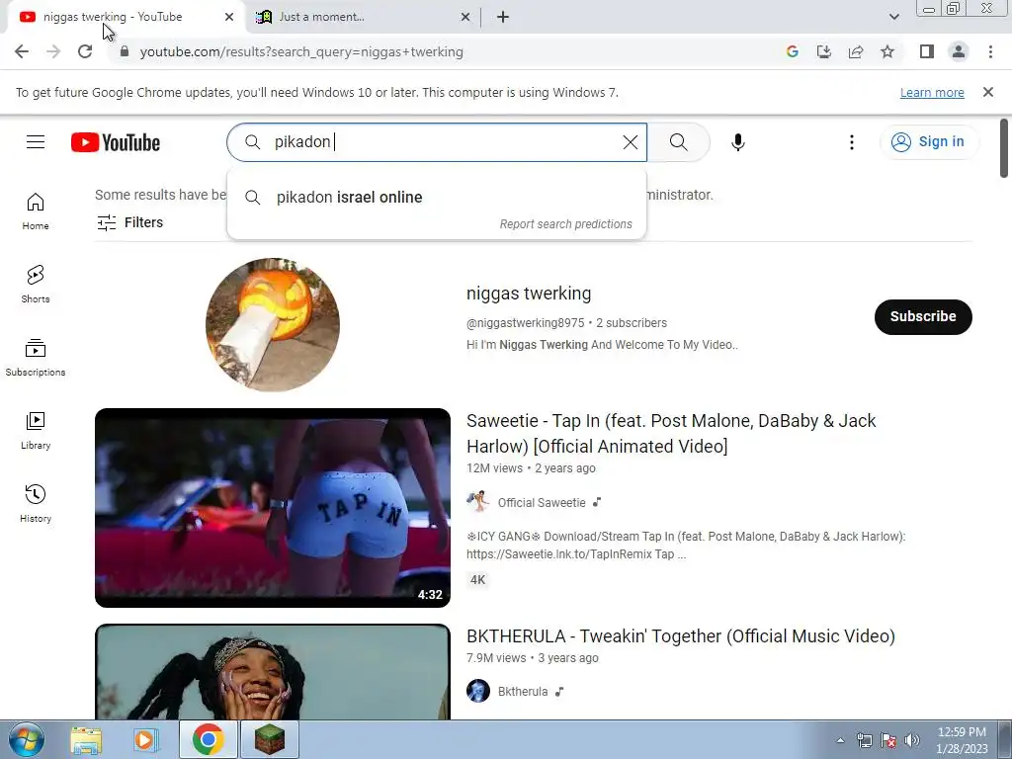Viewport: 1012px width, 759px height.
Task: Open Library in the sidebar
Action: (x=36, y=431)
